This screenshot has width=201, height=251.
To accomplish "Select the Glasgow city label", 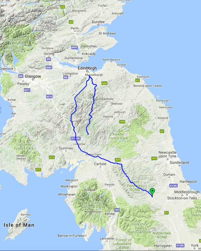I will pos(33,76).
